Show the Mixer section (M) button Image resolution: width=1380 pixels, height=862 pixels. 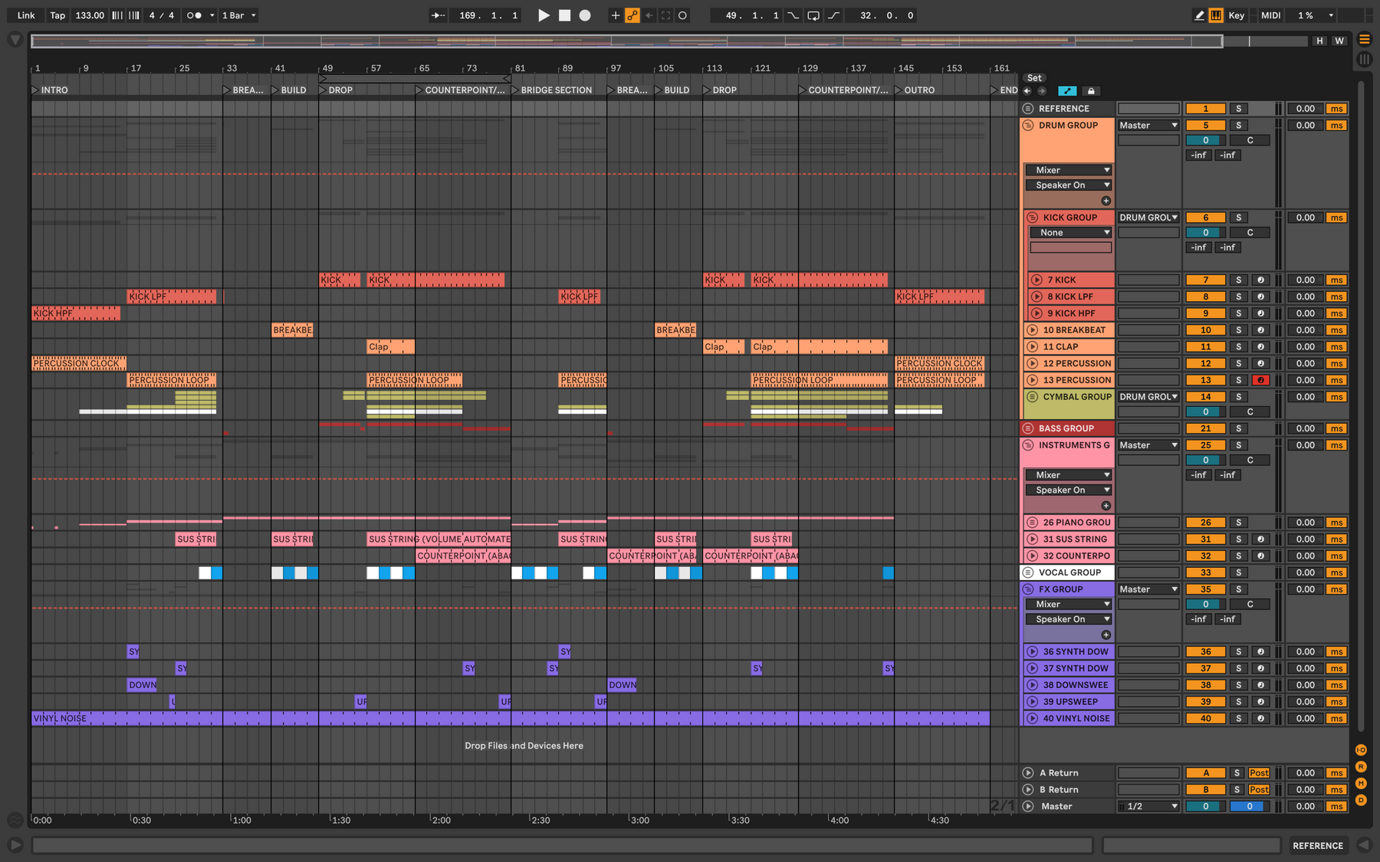1361,783
